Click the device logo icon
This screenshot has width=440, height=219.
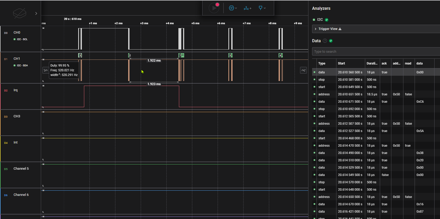tap(20, 13)
